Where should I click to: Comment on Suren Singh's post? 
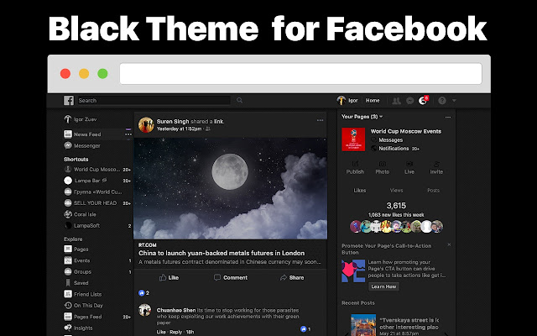[231, 277]
